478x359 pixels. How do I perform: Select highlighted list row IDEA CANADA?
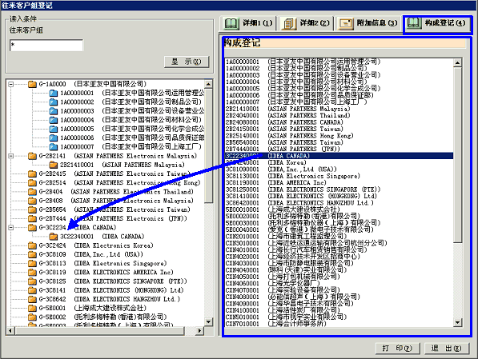click(339, 156)
